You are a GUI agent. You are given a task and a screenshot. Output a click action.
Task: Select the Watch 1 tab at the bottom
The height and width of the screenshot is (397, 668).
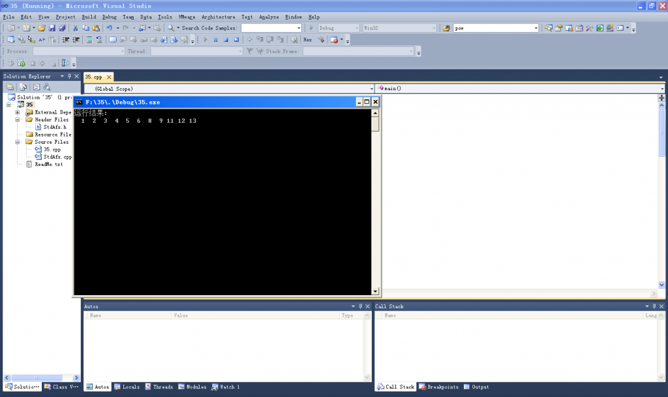point(225,387)
